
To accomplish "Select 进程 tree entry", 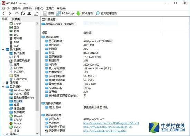I will (x=14, y=57).
